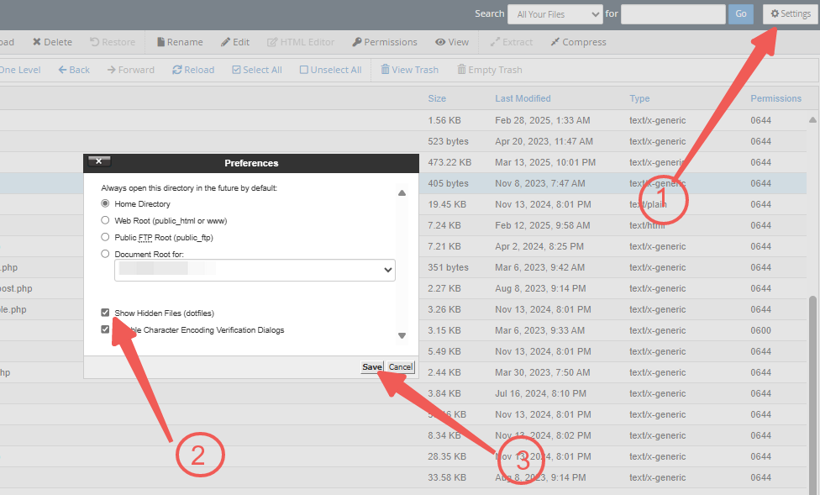Click the 5.49 KB size cell
Image resolution: width=820 pixels, height=495 pixels.
444,351
